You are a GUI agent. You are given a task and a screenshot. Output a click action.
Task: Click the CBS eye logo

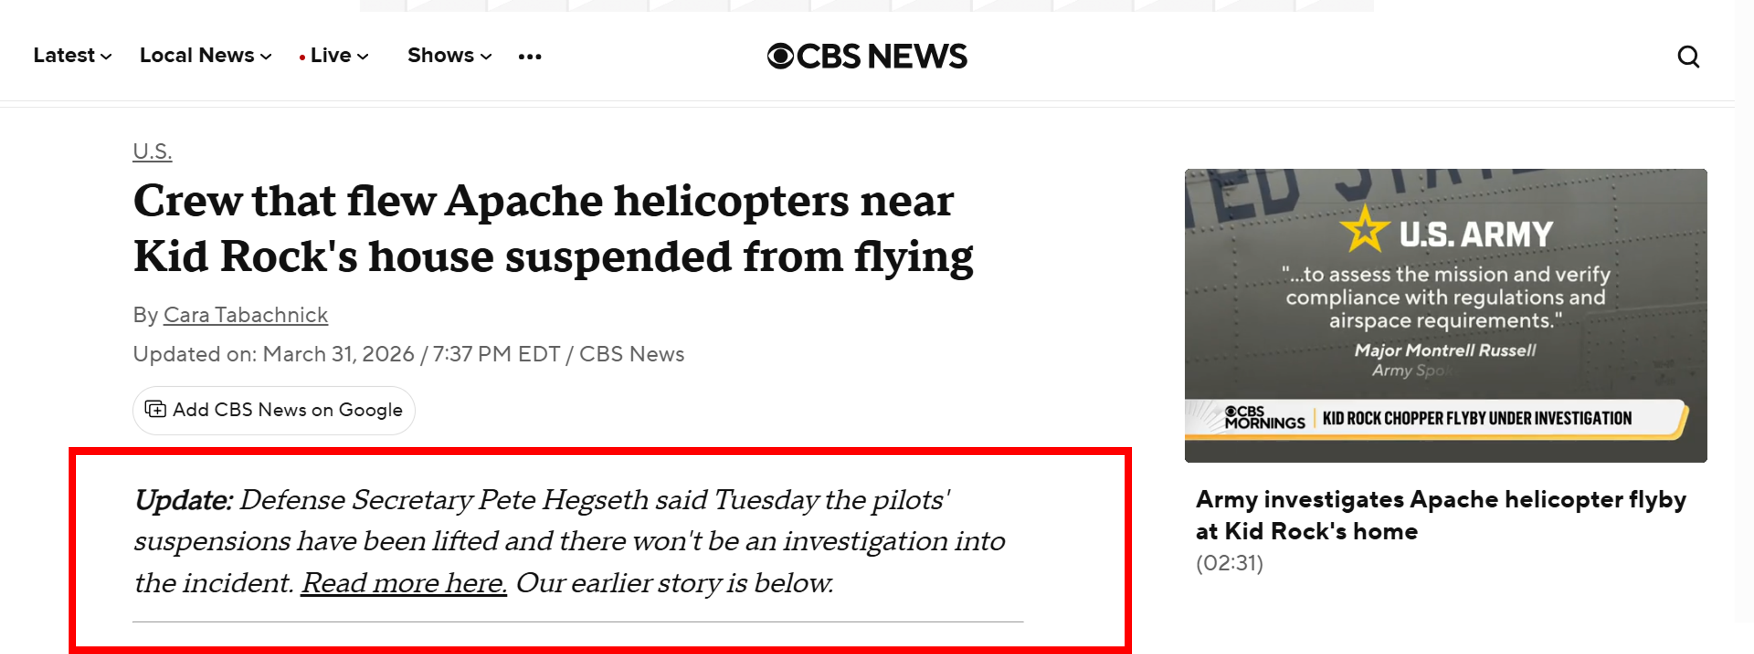(780, 56)
